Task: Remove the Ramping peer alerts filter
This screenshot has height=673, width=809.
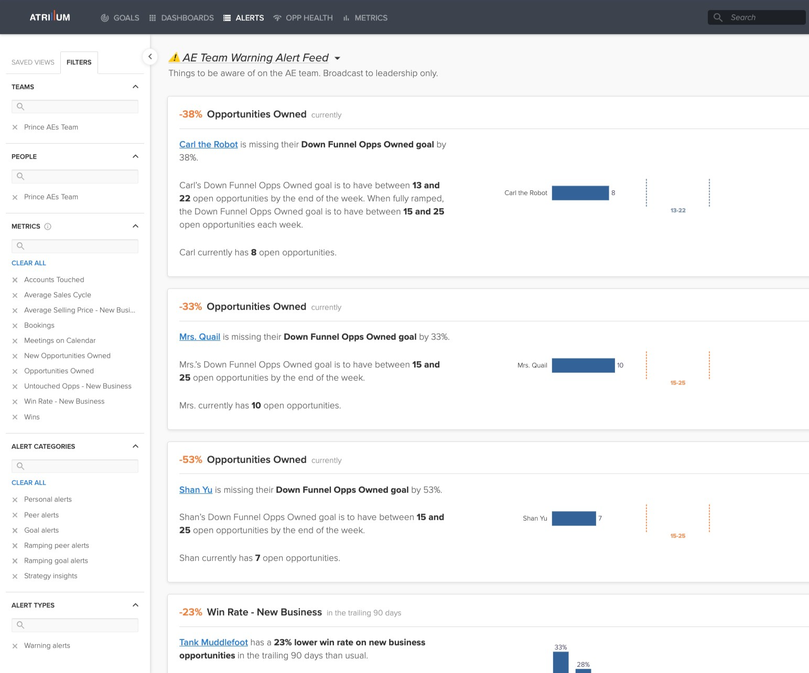Action: 15,546
